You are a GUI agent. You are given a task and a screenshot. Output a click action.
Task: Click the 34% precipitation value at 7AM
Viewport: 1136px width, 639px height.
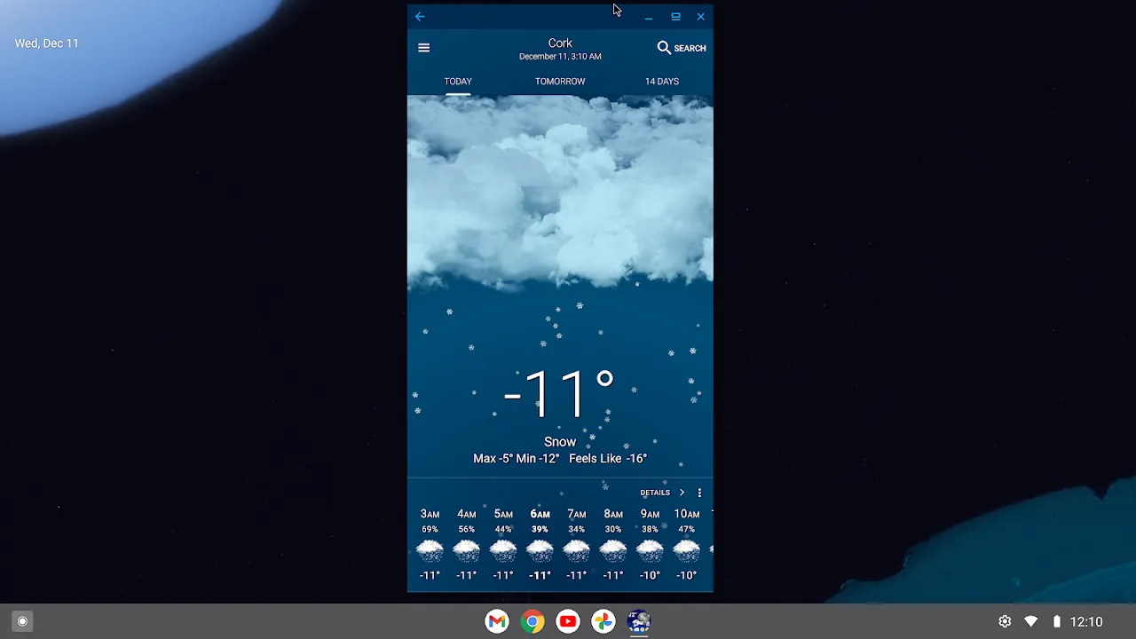[x=577, y=529]
